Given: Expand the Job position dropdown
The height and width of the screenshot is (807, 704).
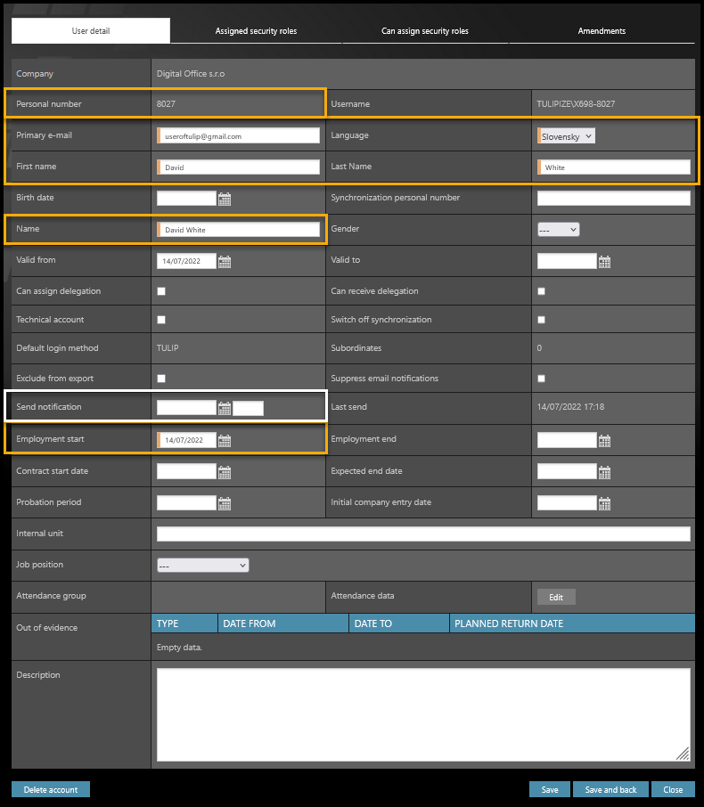Looking at the screenshot, I should click(202, 565).
